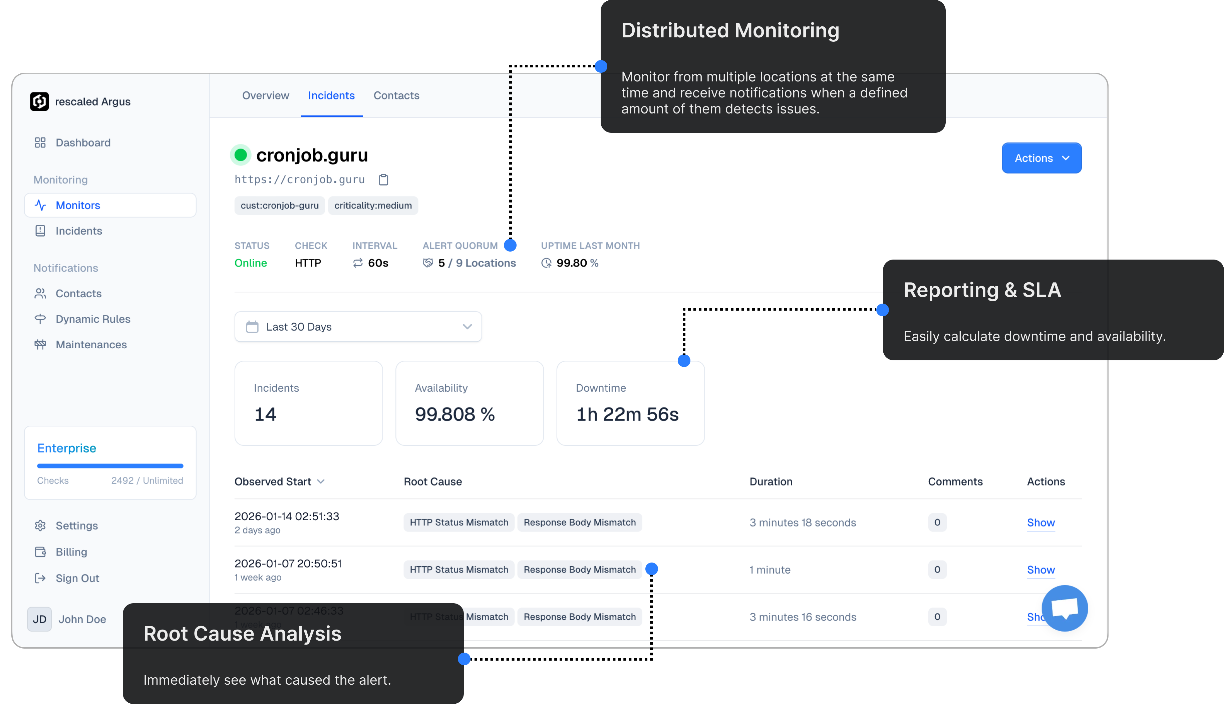1224x704 pixels.
Task: Click the Sign Out icon
Action: point(40,578)
